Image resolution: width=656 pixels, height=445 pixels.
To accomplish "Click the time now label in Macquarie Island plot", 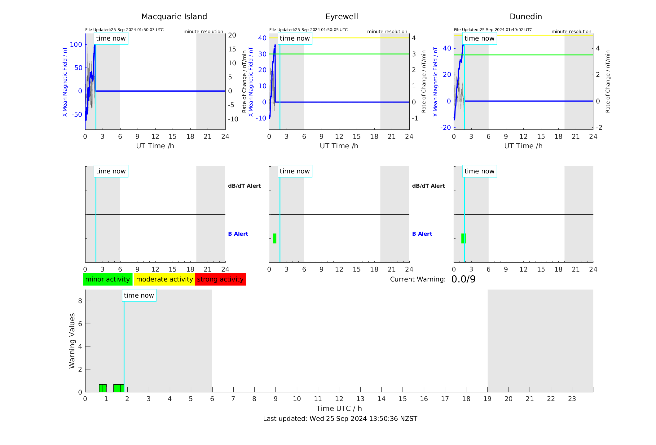I will [111, 38].
